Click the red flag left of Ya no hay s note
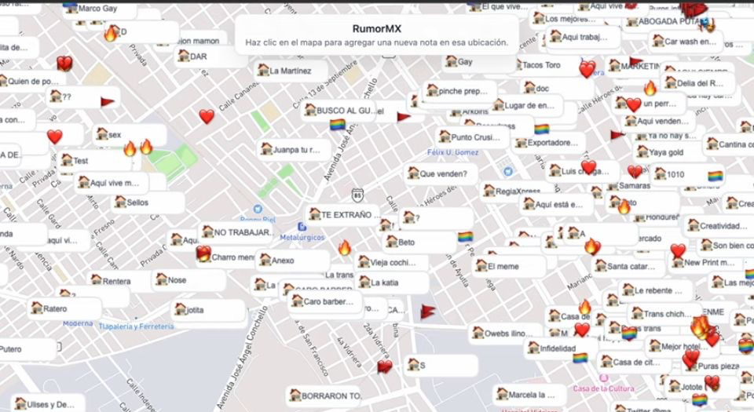 coord(617,136)
